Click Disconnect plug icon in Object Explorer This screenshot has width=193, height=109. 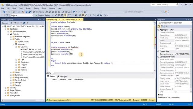pyautogui.click(x=15, y=23)
